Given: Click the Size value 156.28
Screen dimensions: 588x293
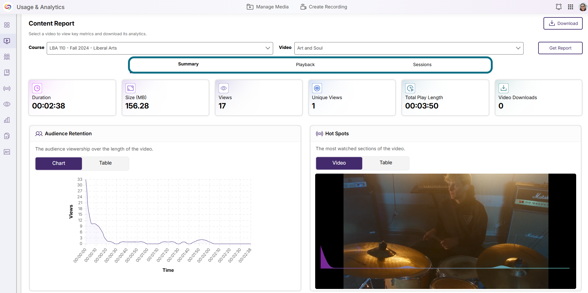Looking at the screenshot, I should (137, 106).
